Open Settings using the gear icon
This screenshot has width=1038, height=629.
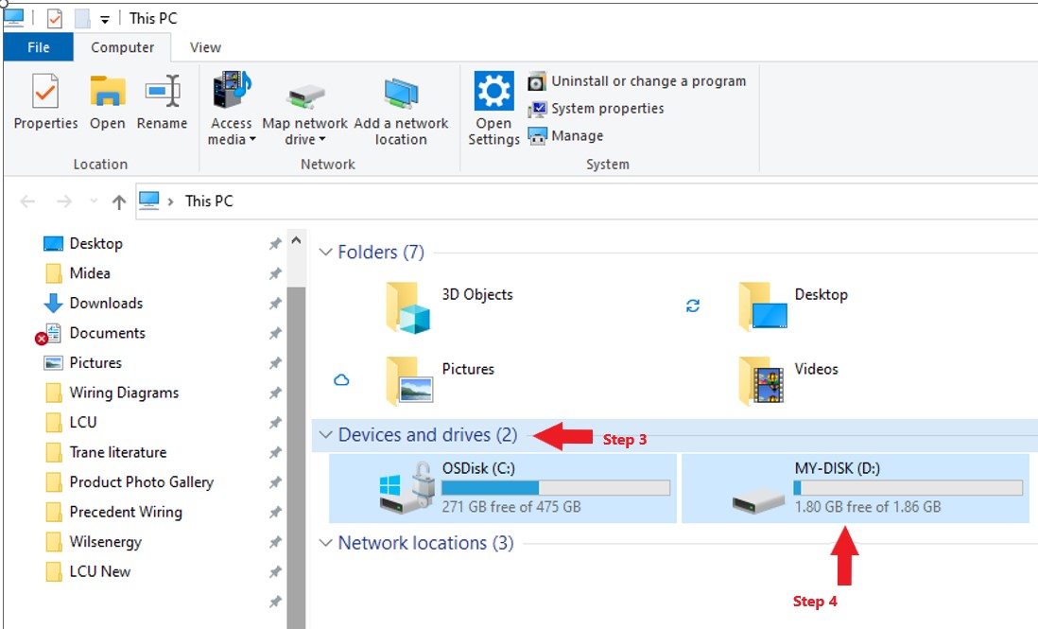(493, 91)
